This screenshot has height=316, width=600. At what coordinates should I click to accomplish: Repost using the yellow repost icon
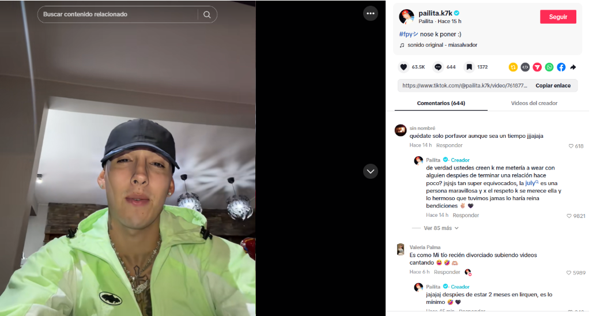[513, 67]
